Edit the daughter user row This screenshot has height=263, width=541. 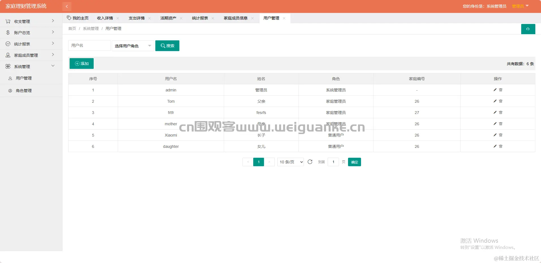point(495,146)
